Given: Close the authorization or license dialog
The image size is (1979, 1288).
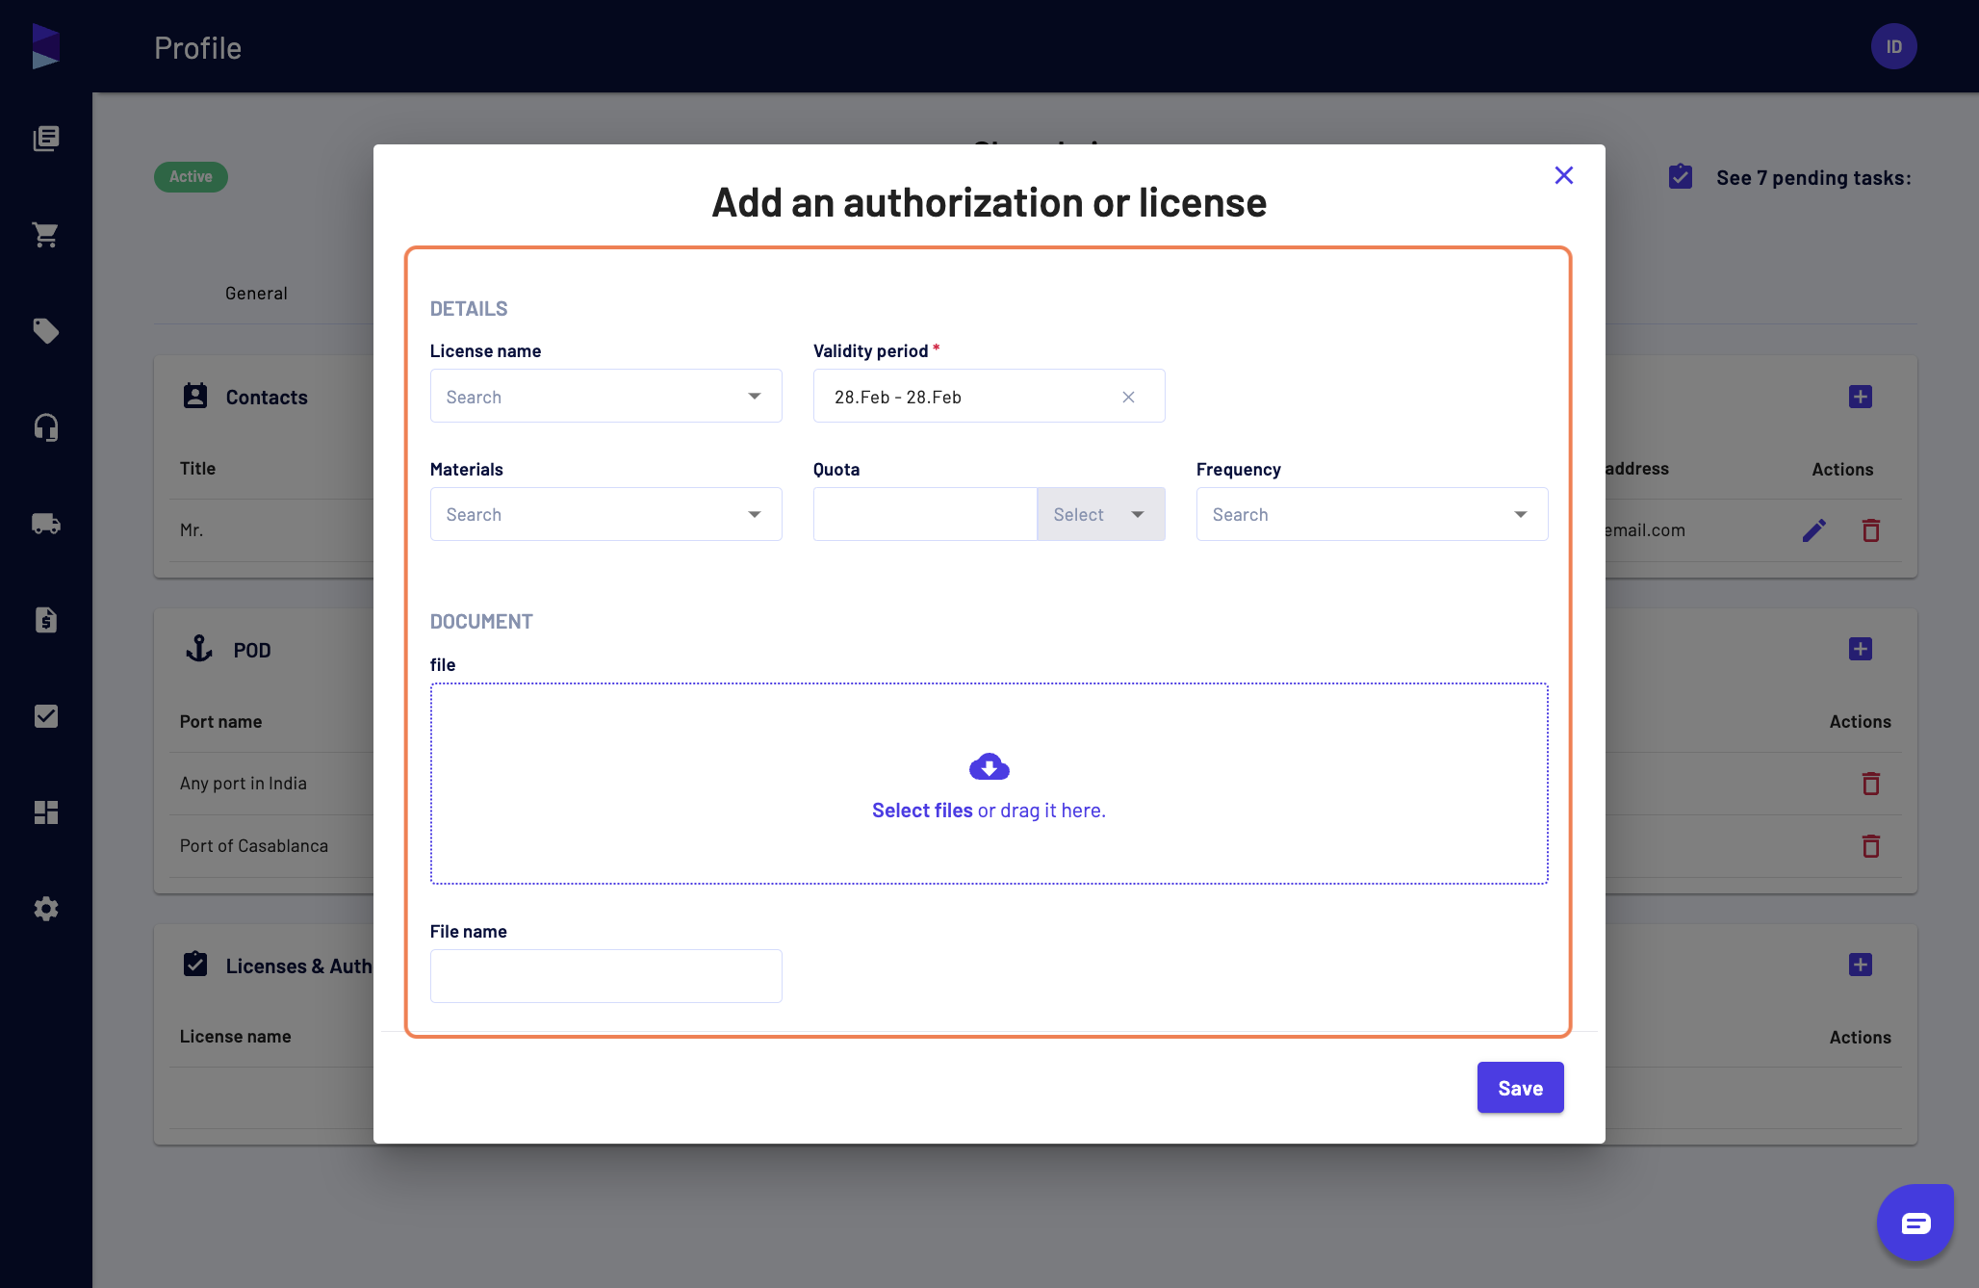Looking at the screenshot, I should coord(1564,175).
